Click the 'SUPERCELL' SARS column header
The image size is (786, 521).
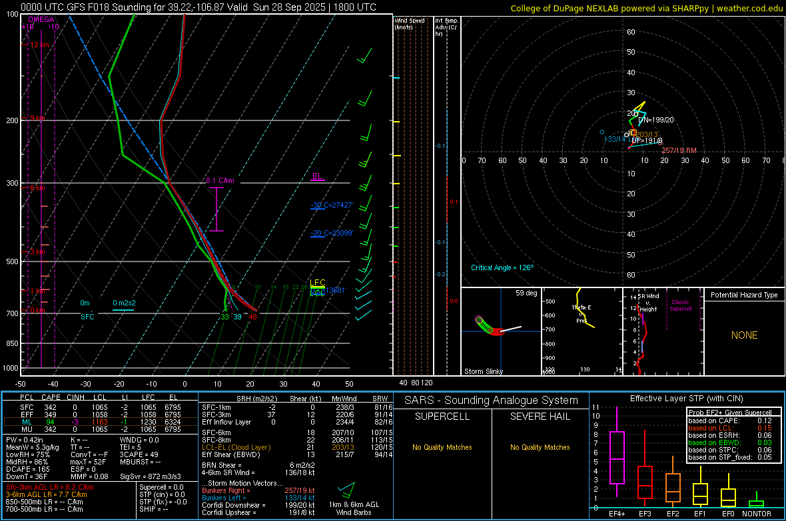tap(442, 417)
